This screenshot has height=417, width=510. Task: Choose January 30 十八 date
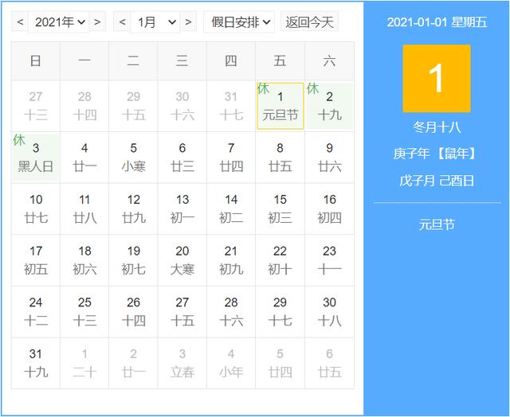click(329, 312)
